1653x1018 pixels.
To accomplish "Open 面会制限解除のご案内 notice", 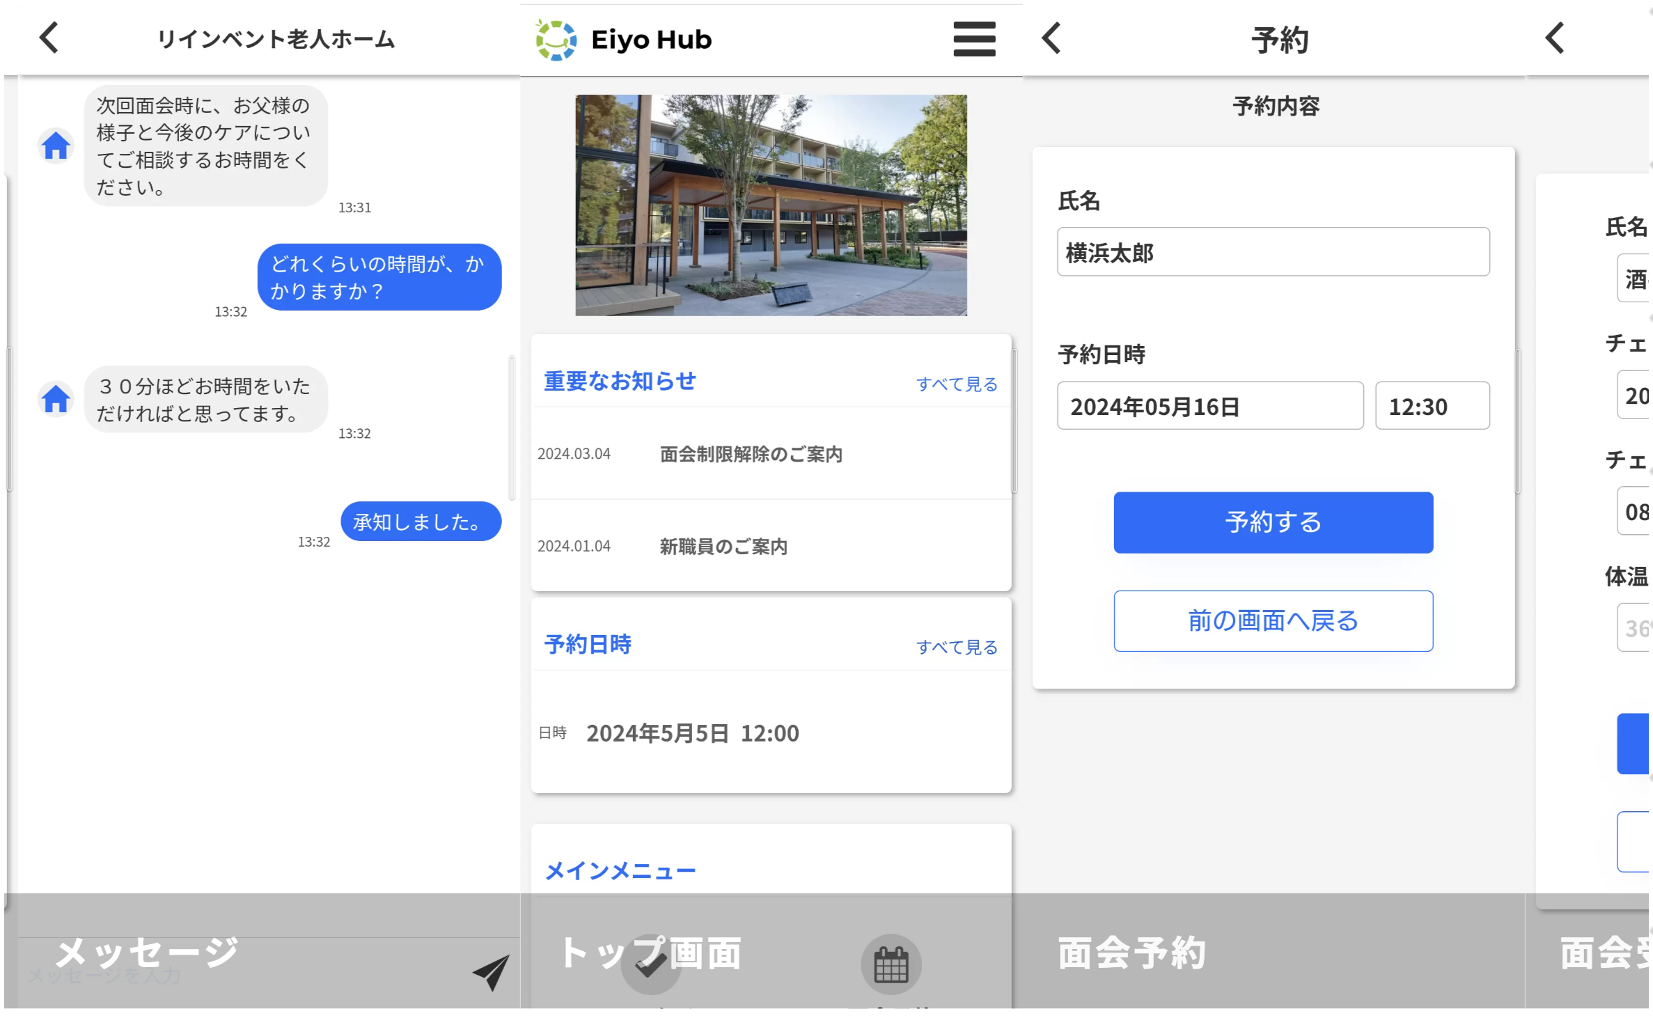I will (751, 454).
